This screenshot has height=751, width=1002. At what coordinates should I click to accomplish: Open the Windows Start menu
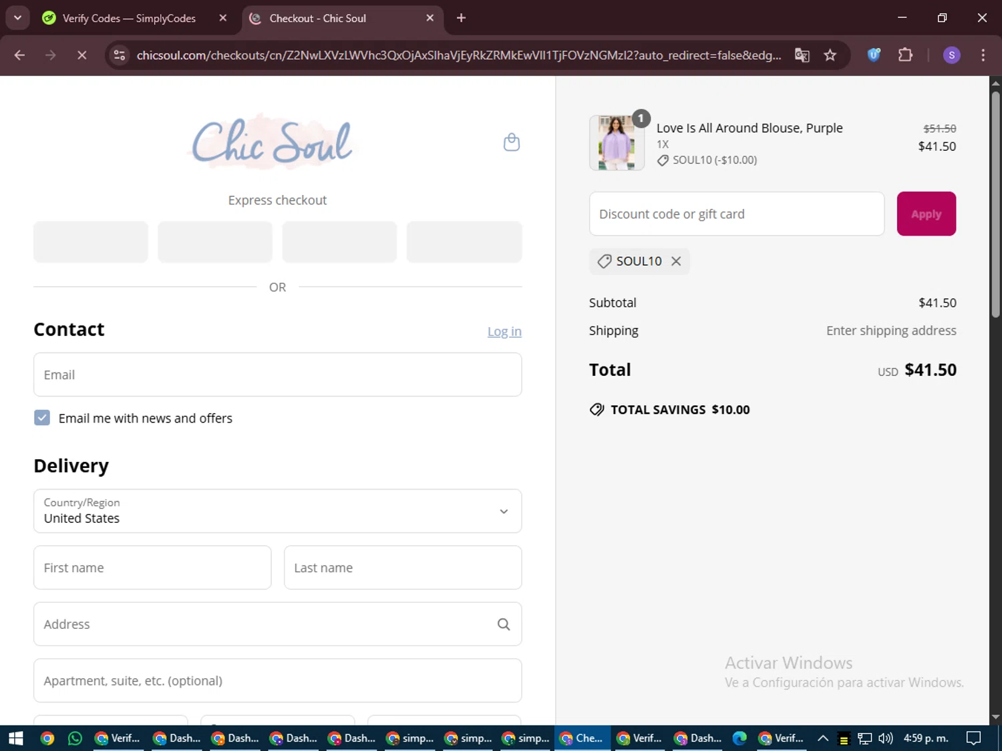click(x=15, y=738)
